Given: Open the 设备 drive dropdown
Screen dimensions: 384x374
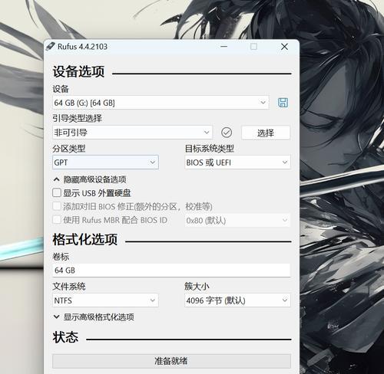Looking at the screenshot, I should [161, 103].
